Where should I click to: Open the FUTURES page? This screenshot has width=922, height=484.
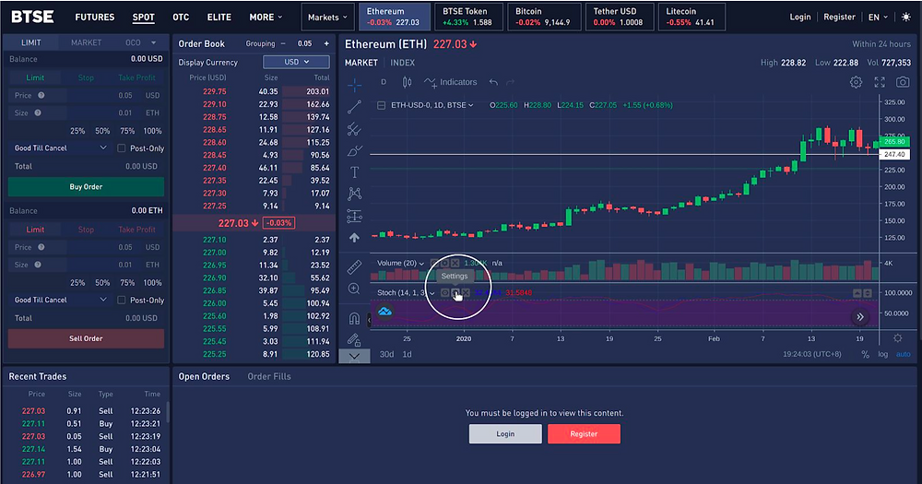point(95,17)
